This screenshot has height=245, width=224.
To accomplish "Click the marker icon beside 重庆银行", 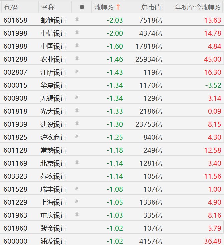I will coord(77,214).
